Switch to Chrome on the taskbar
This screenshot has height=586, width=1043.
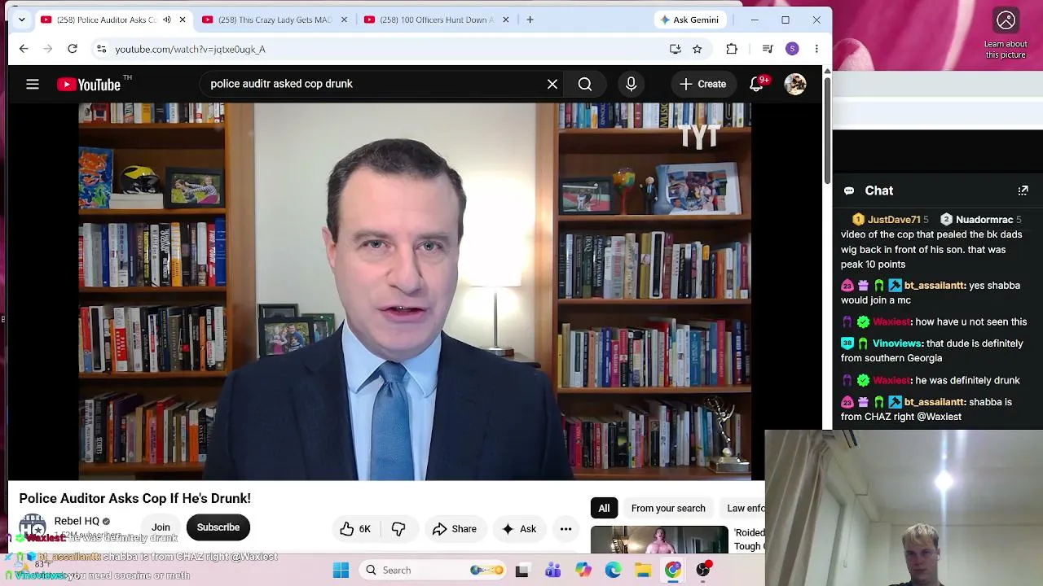(x=673, y=570)
